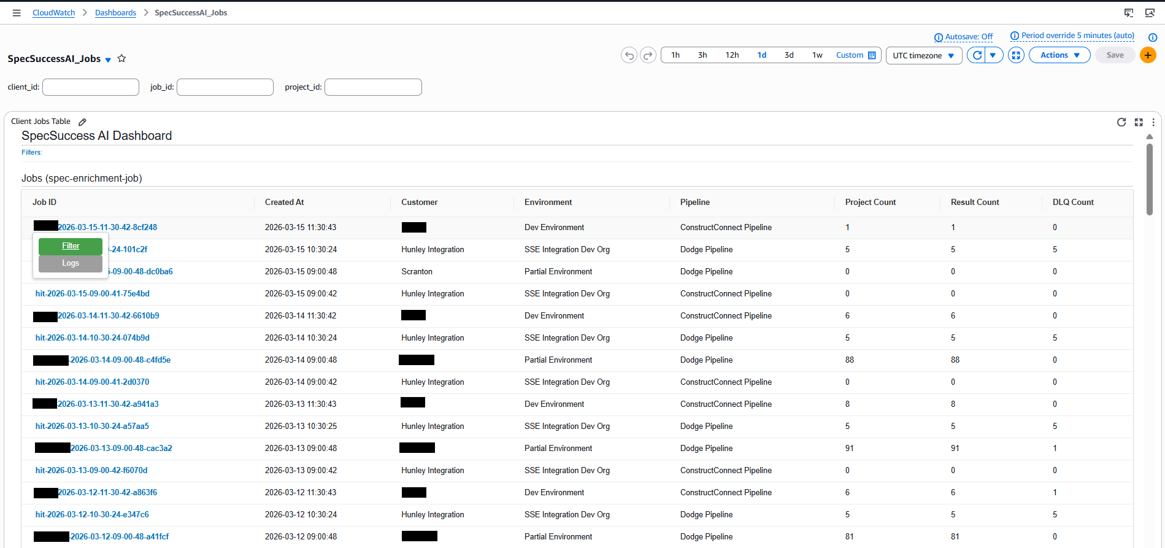Open the hamburger navigation menu
Image resolution: width=1165 pixels, height=548 pixels.
tap(17, 13)
